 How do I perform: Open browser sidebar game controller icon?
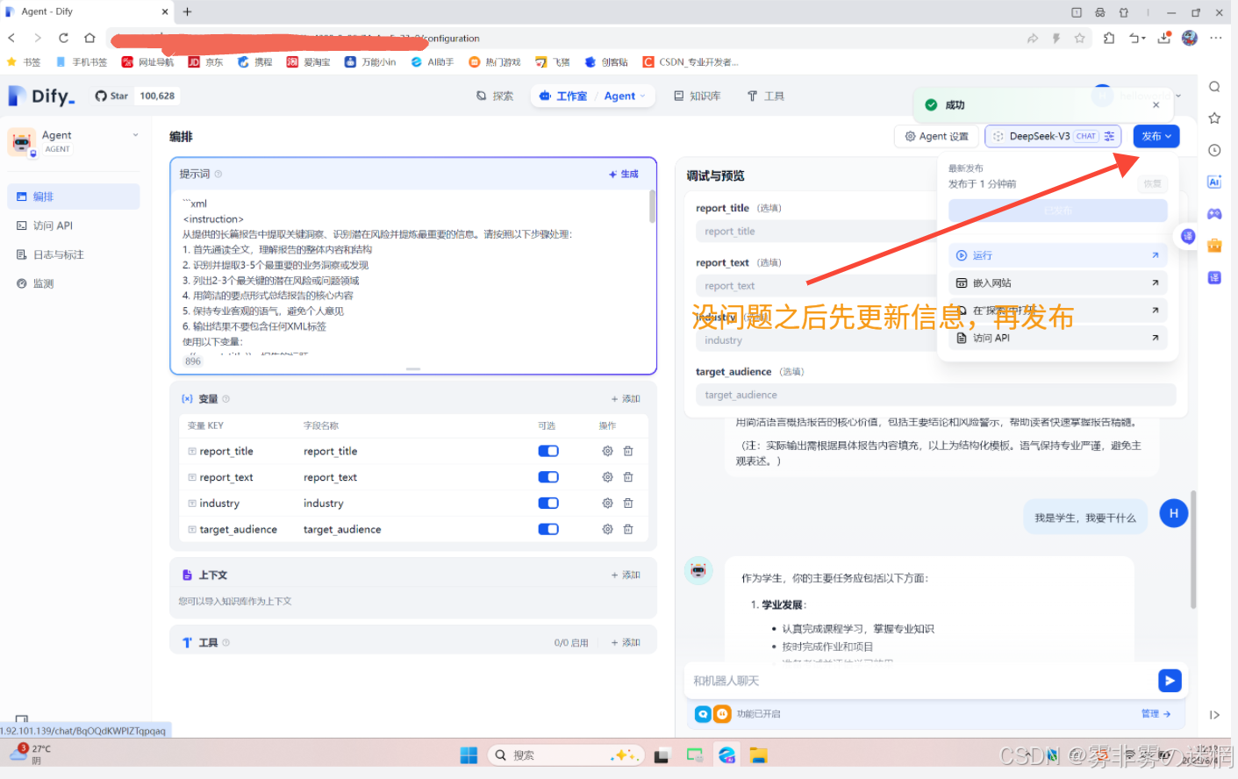1214,213
